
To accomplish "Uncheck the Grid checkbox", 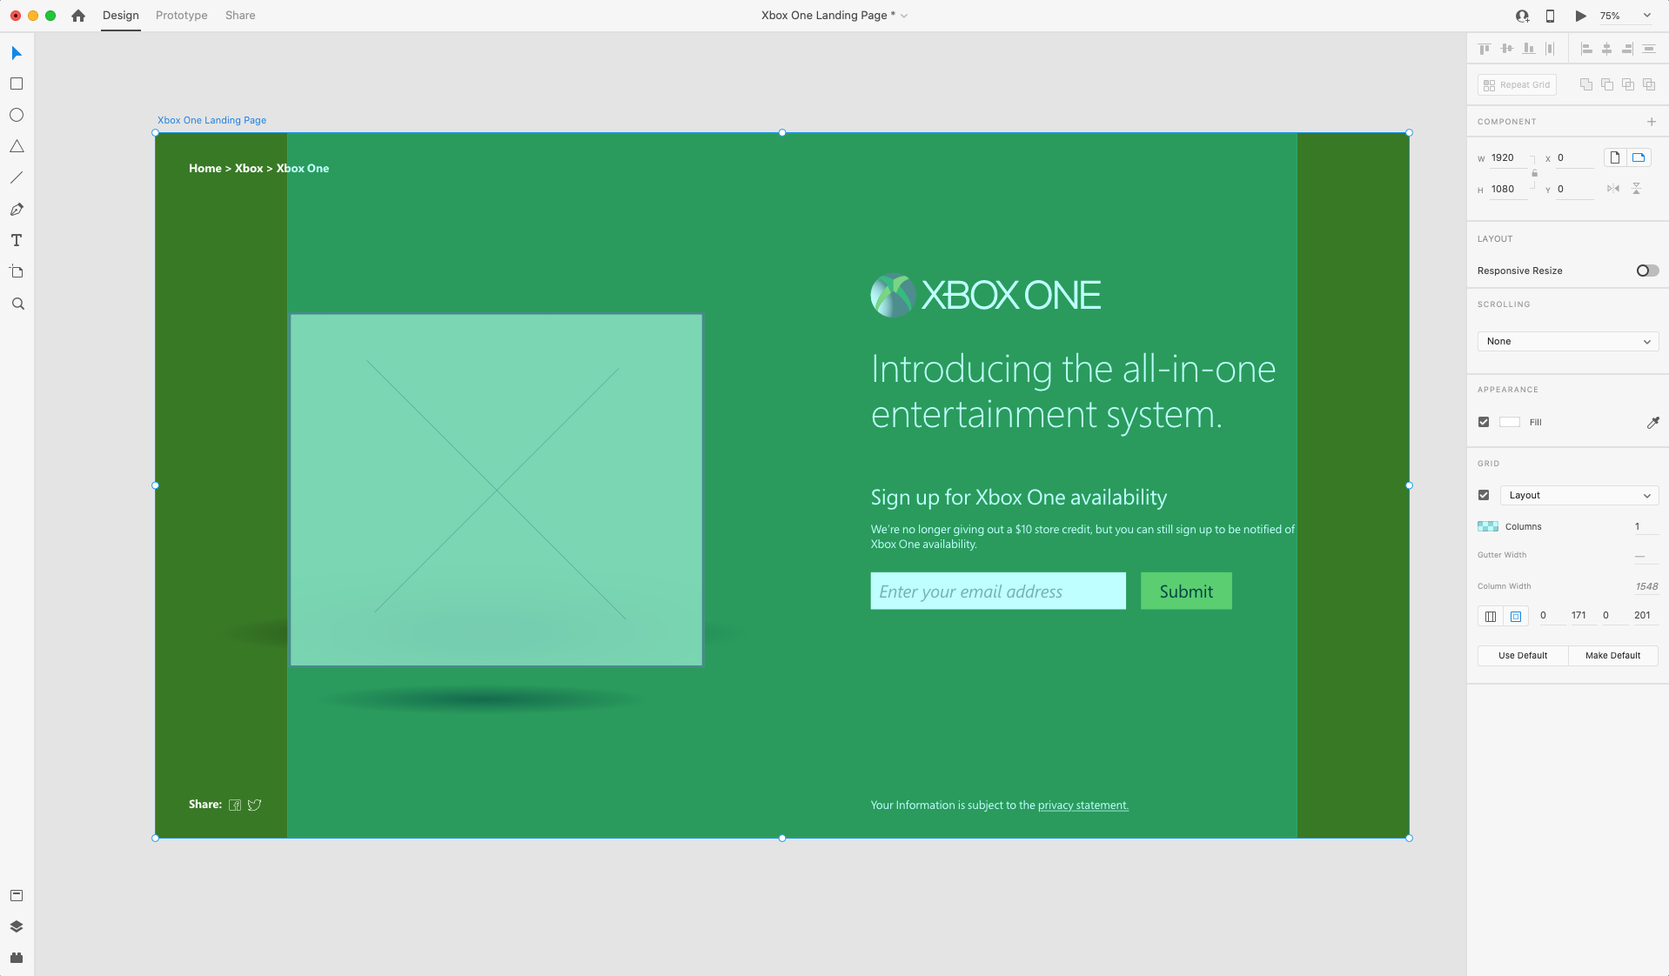I will coord(1484,495).
